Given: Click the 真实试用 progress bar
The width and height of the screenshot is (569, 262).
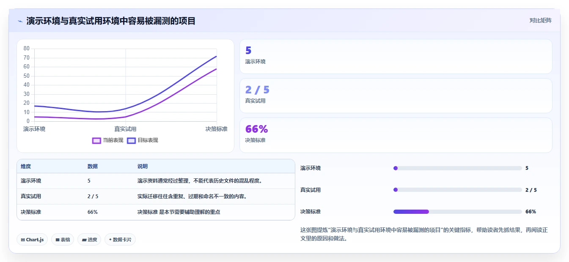Looking at the screenshot, I should tap(458, 190).
